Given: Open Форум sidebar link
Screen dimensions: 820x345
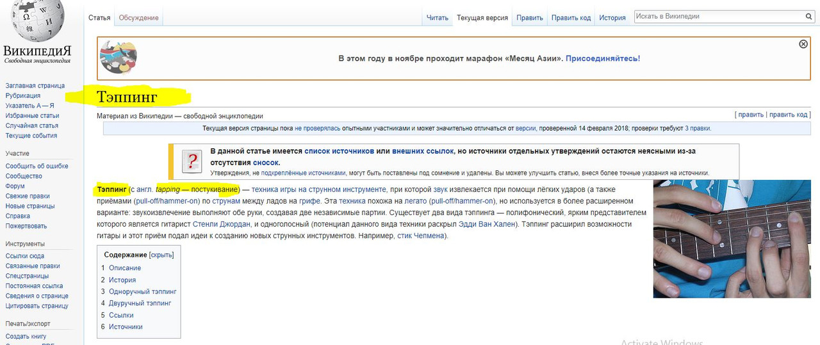Looking at the screenshot, I should click(15, 186).
